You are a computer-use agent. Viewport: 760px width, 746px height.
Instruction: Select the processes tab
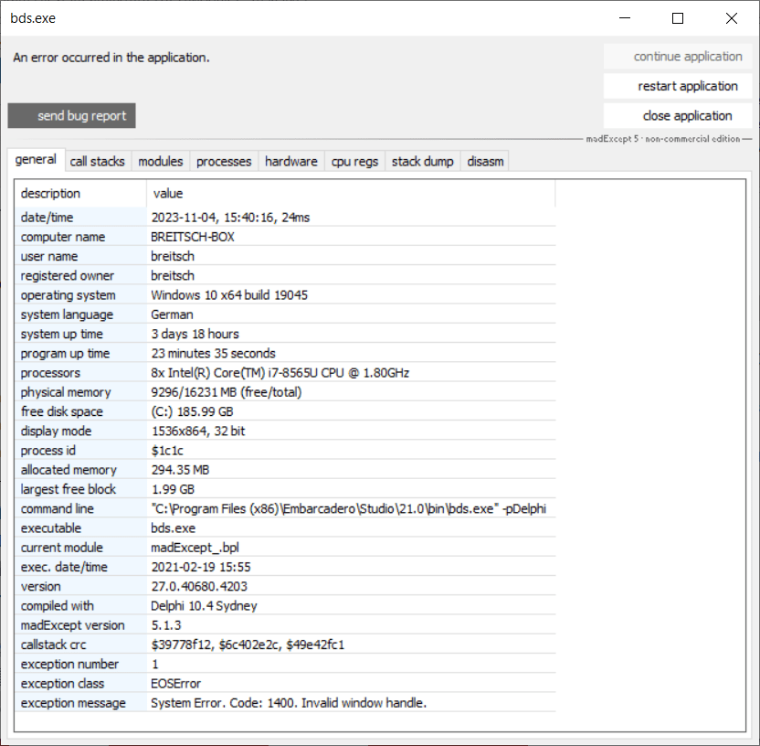(224, 161)
